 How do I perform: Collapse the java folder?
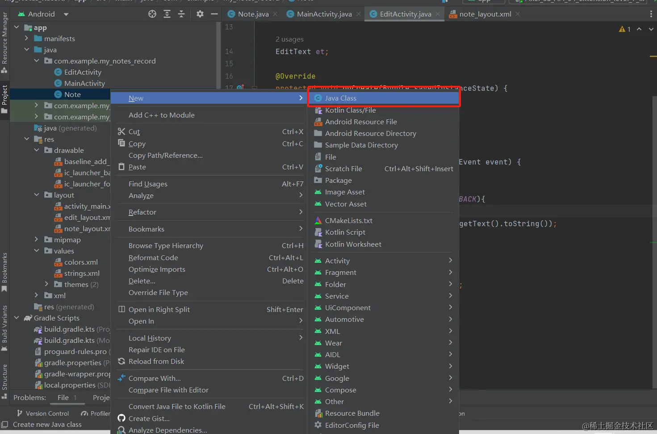point(26,50)
